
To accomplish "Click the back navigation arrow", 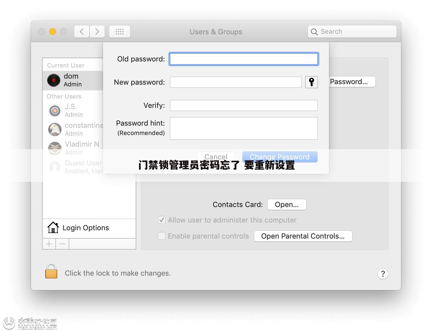I will pos(82,32).
